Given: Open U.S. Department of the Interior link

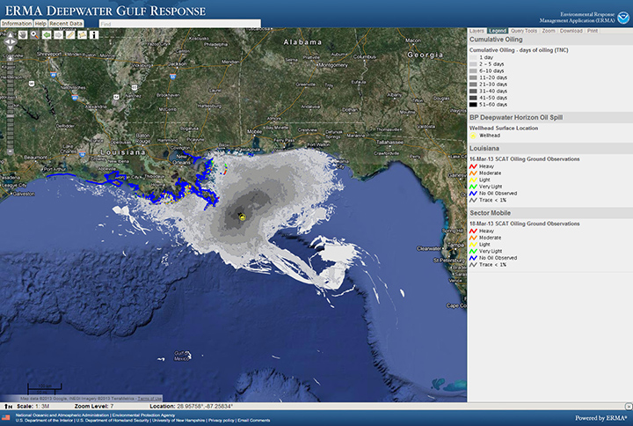Looking at the screenshot, I should (45, 421).
